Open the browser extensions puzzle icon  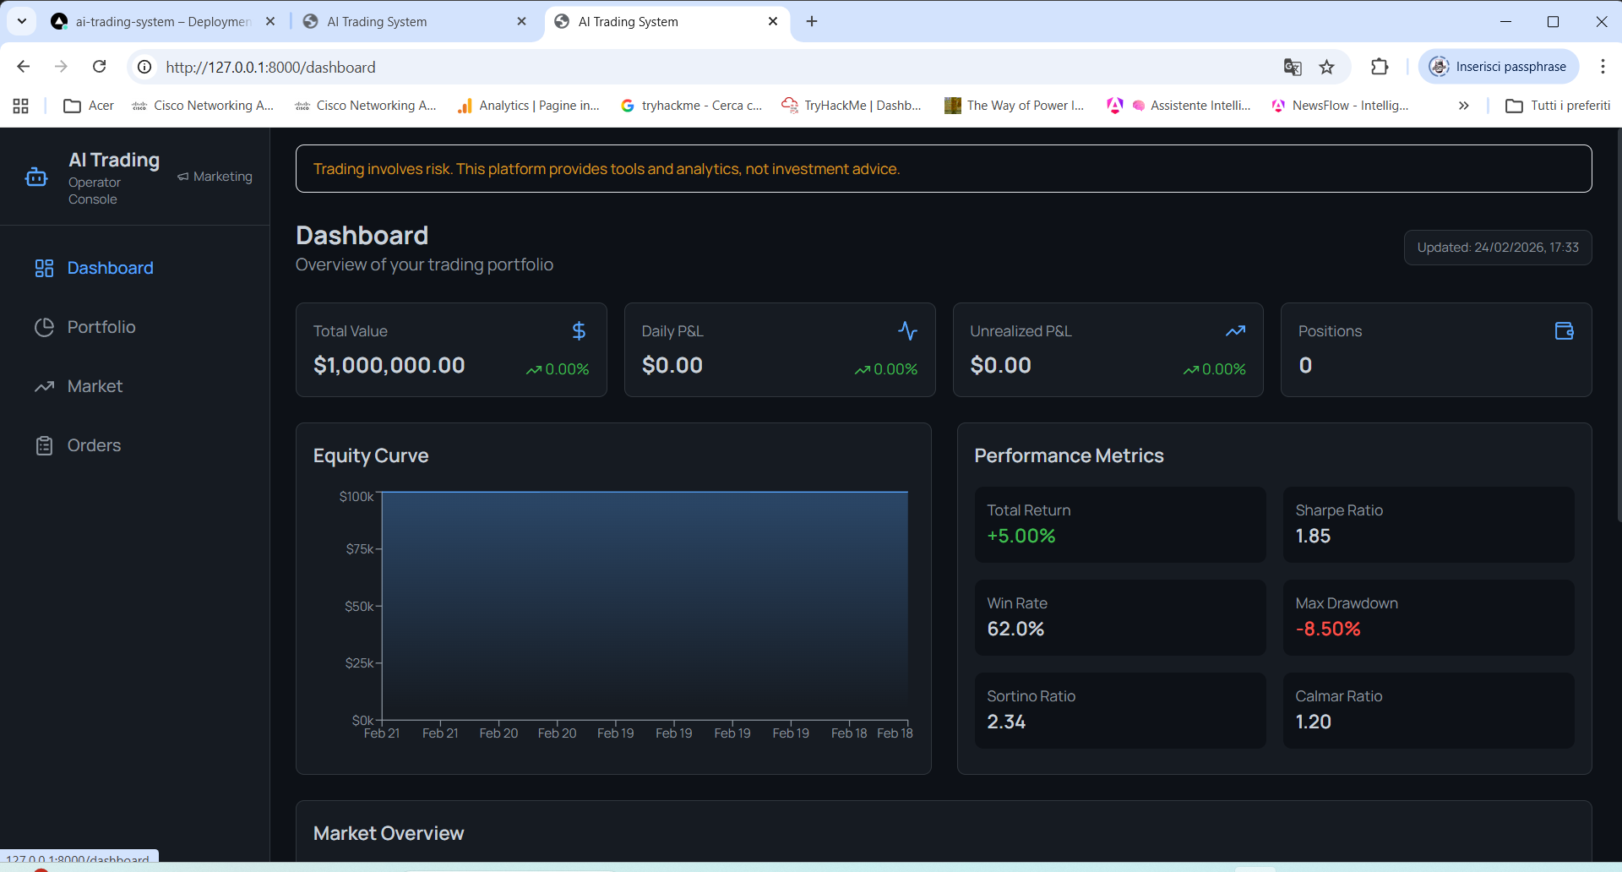[1379, 67]
